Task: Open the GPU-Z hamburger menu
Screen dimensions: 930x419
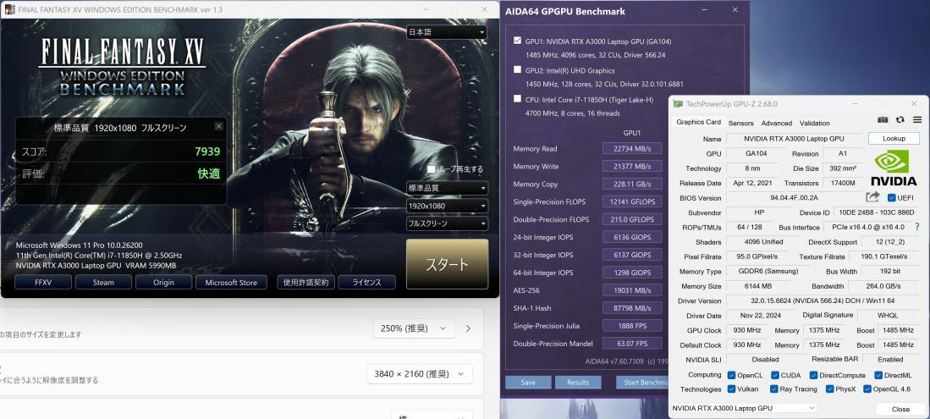Action: click(x=916, y=120)
